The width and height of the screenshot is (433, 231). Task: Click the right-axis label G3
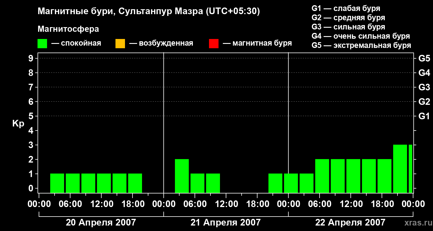424,87
